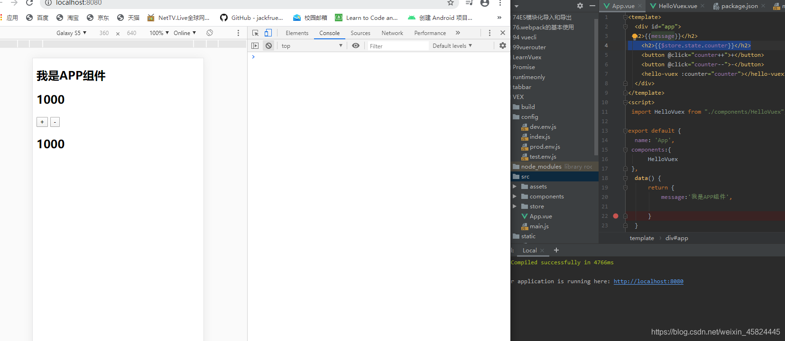This screenshot has width=785, height=341.
Task: Open the Galaxy S5 device dropdown
Action: [71, 33]
